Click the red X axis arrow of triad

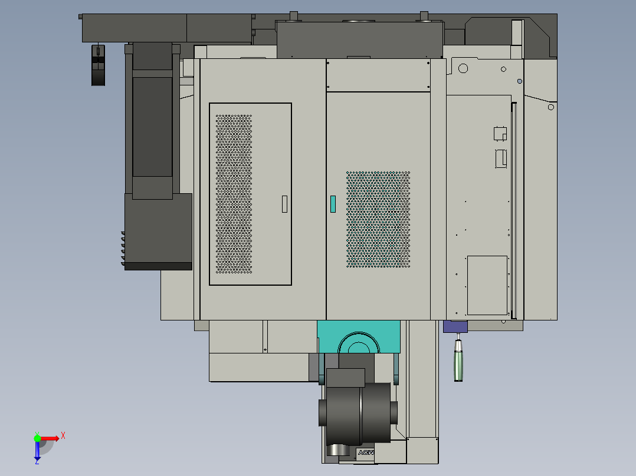click(50, 438)
